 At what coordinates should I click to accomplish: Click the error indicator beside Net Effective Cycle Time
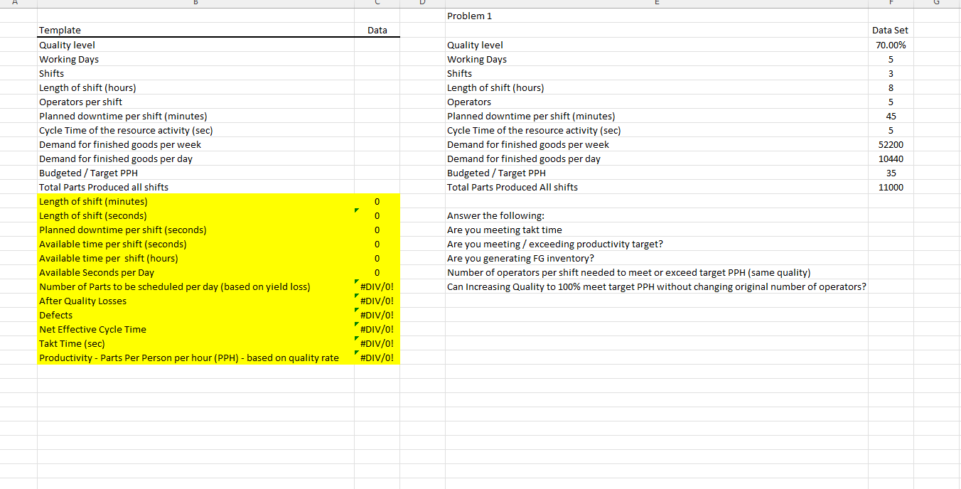tap(355, 325)
